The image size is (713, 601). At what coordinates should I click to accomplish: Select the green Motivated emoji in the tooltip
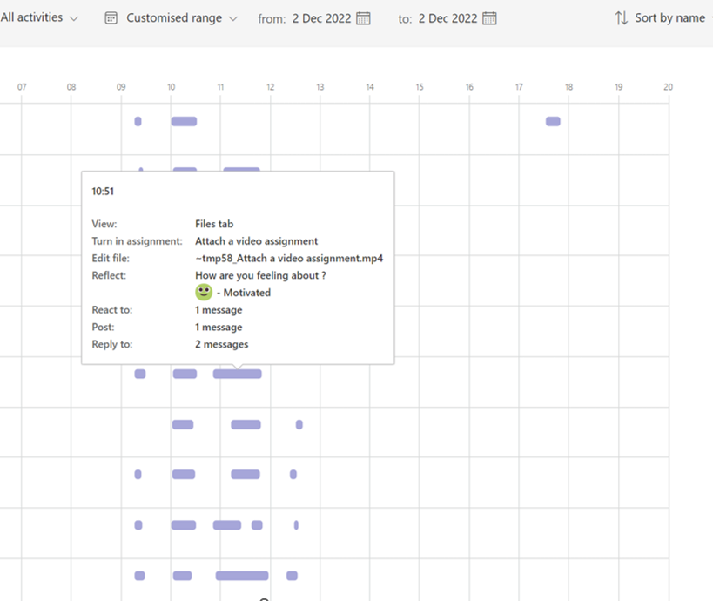click(x=204, y=292)
